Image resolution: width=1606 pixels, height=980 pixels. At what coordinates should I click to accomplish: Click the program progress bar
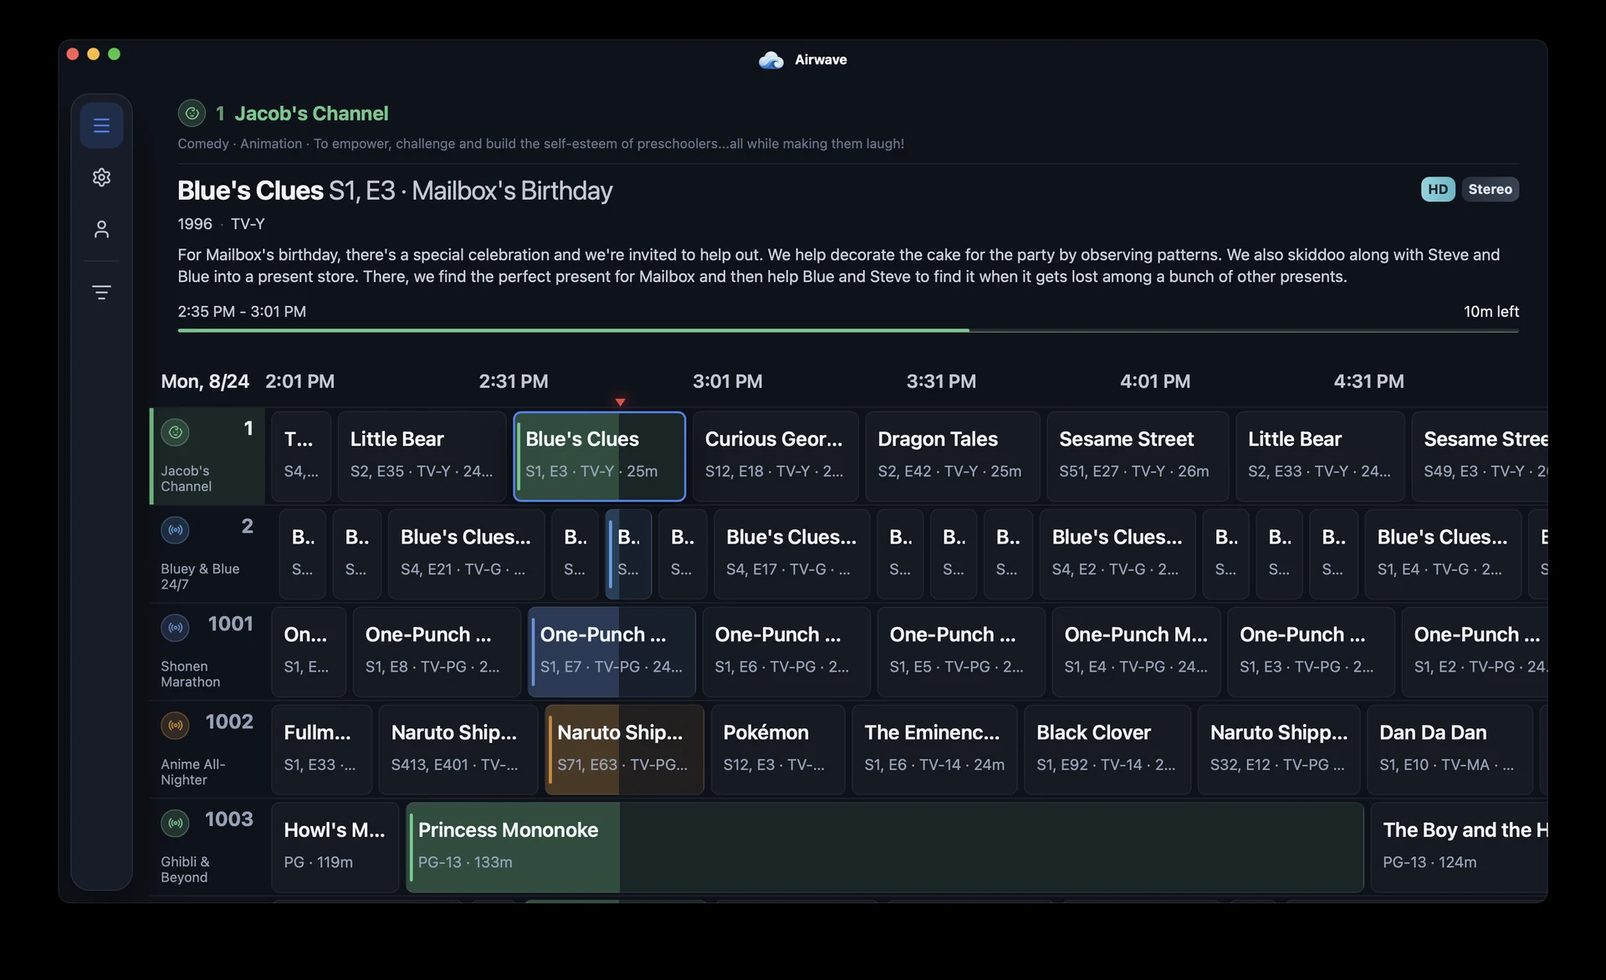tap(848, 330)
